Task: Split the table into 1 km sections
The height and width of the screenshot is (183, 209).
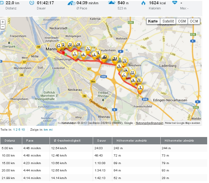Action: pyautogui.click(x=14, y=130)
